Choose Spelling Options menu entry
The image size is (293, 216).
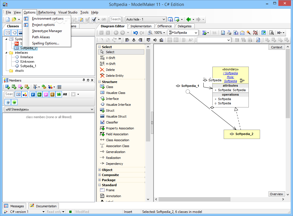[x=47, y=43]
